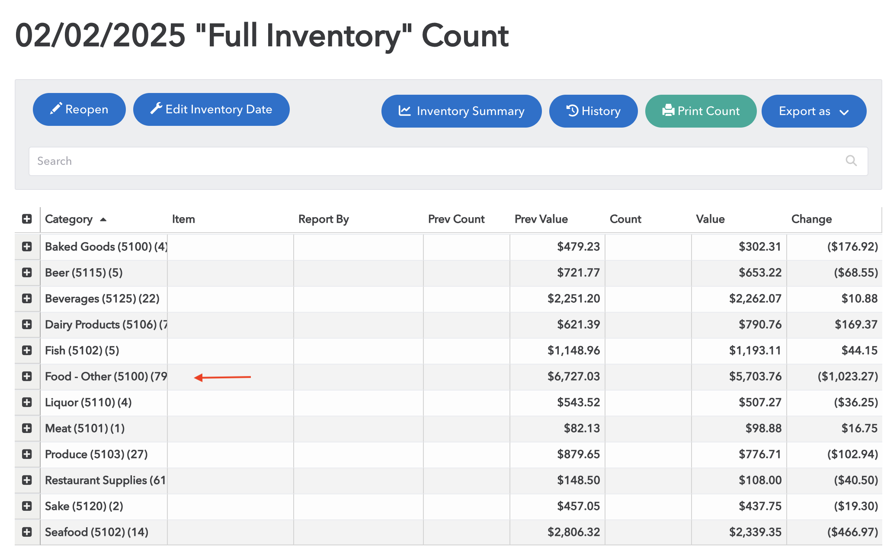The image size is (884, 551).
Task: Click the wrench icon on Edit Inventory Date
Action: click(x=156, y=109)
